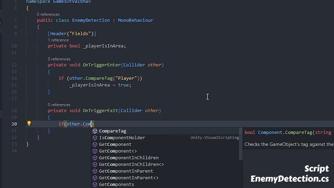This screenshot has width=334, height=188.
Task: Click the method icon beside GetComponent
Action: click(95, 144)
